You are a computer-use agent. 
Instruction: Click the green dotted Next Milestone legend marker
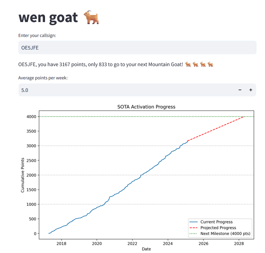tap(194, 234)
